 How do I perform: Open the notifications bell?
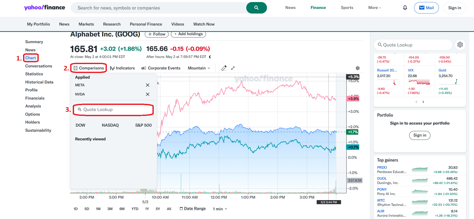[405, 8]
